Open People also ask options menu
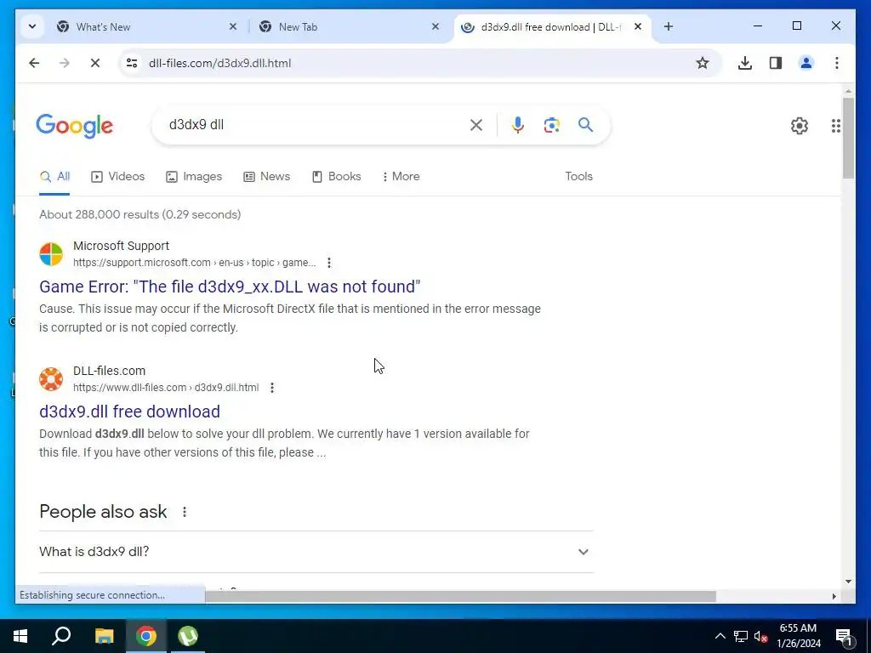 coord(185,512)
